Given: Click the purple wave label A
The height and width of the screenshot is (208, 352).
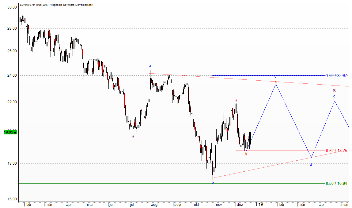Looking at the screenshot, I should tap(133, 137).
